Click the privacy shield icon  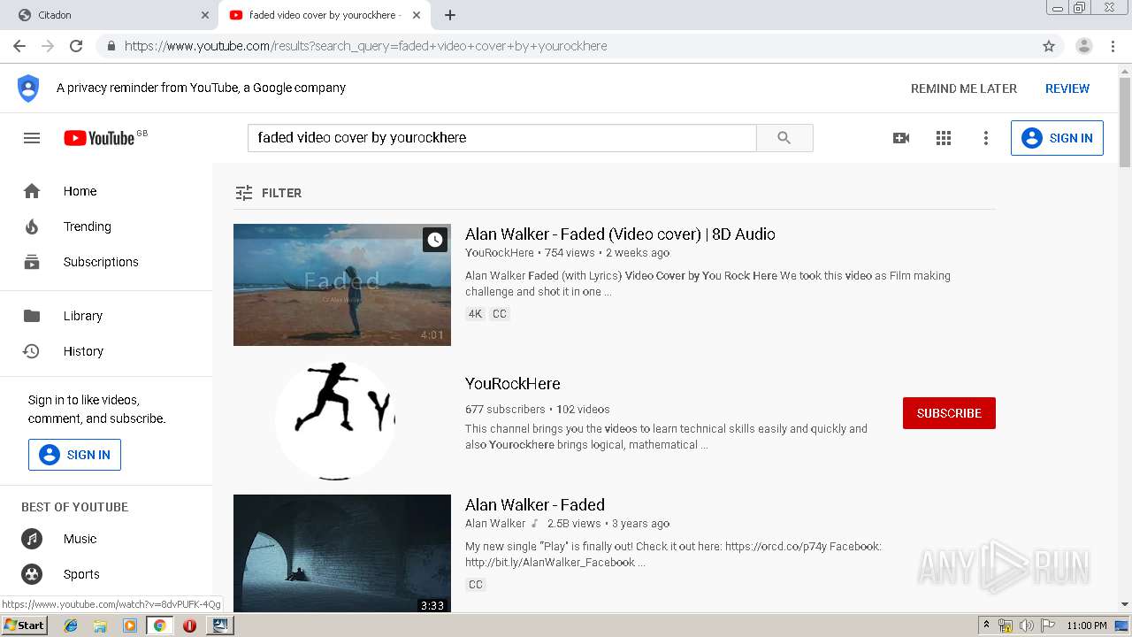tap(28, 88)
